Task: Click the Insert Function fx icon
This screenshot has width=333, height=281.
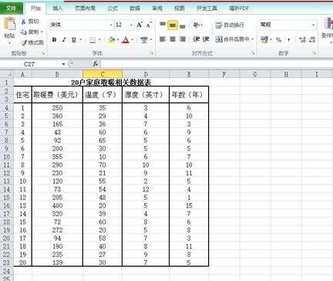Action: [96, 64]
